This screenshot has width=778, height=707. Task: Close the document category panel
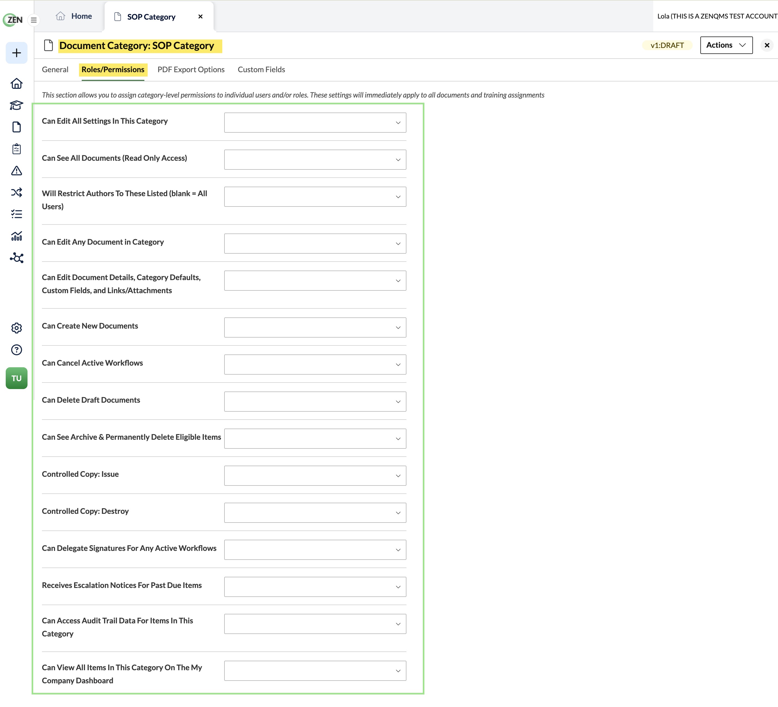coord(767,45)
